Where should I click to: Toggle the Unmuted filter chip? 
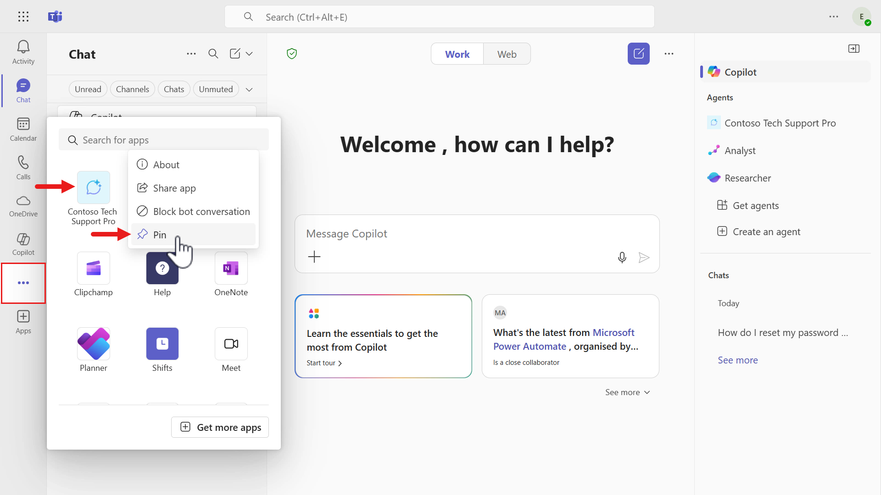pyautogui.click(x=216, y=89)
